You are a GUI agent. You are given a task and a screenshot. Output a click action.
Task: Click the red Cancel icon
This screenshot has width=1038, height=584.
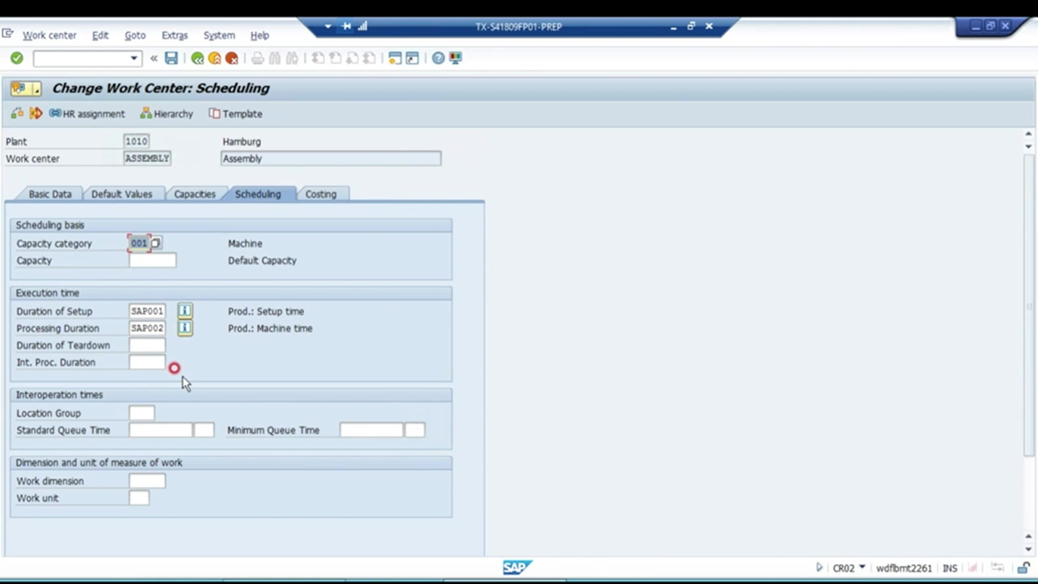(x=232, y=58)
